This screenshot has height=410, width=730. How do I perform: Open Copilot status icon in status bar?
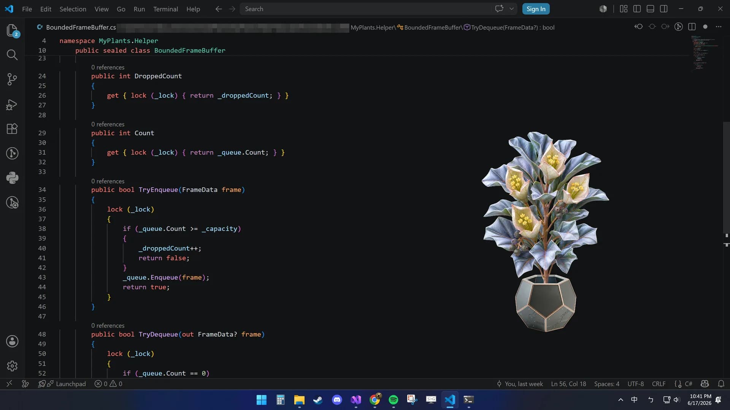[705, 384]
